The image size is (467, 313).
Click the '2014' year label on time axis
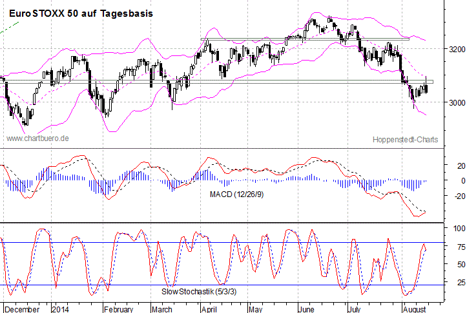point(61,309)
